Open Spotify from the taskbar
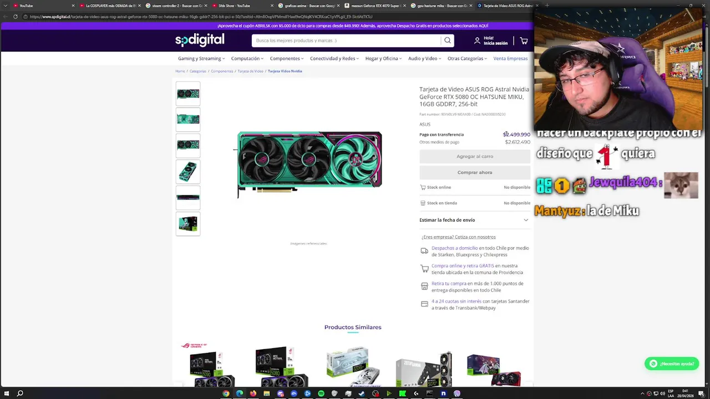Screen dimensions: 710x399 pyautogui.click(x=321, y=393)
